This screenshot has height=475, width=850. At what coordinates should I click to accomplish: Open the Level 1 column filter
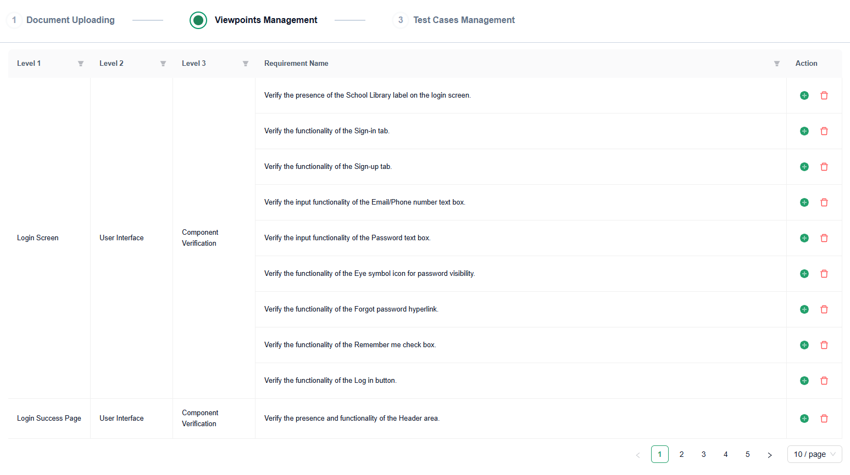click(81, 64)
